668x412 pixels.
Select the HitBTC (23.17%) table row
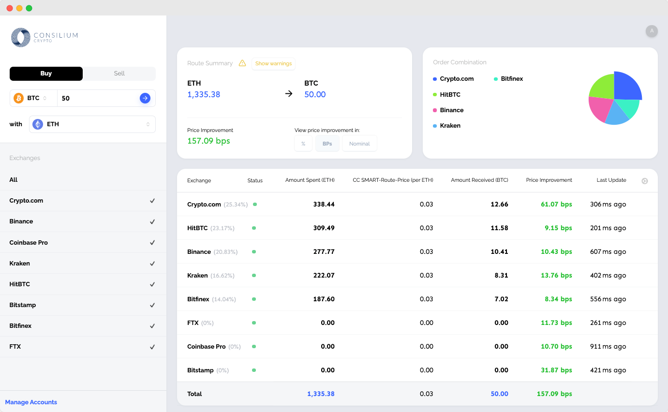coord(417,228)
